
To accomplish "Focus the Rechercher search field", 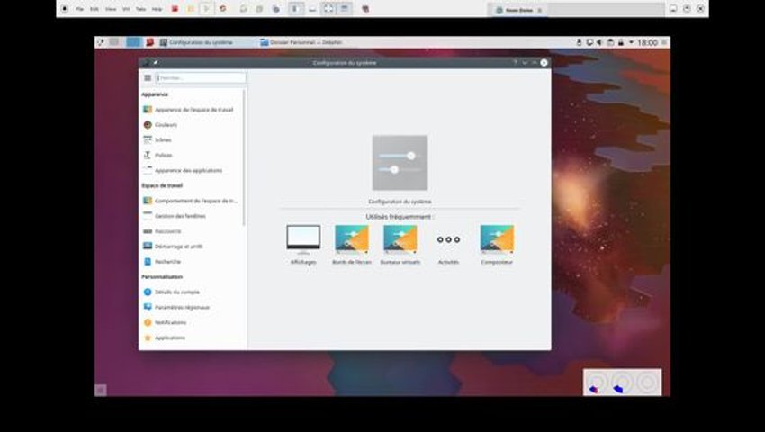I will point(201,77).
